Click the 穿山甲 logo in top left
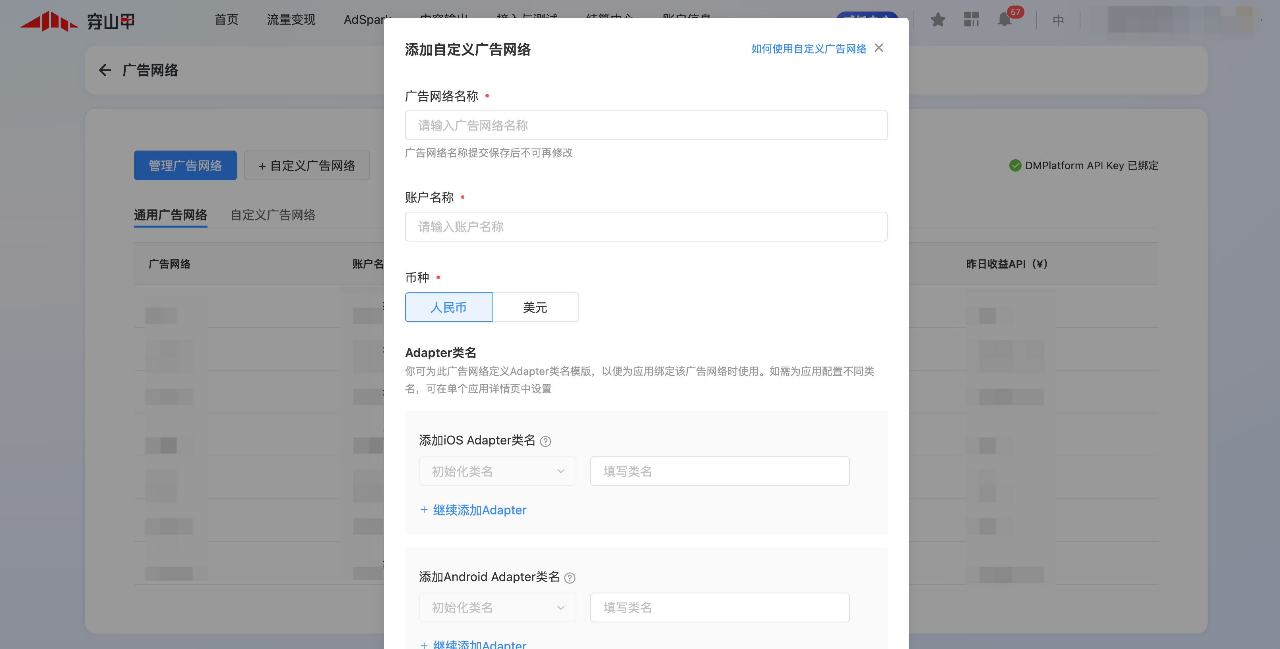The width and height of the screenshot is (1280, 649). click(78, 21)
